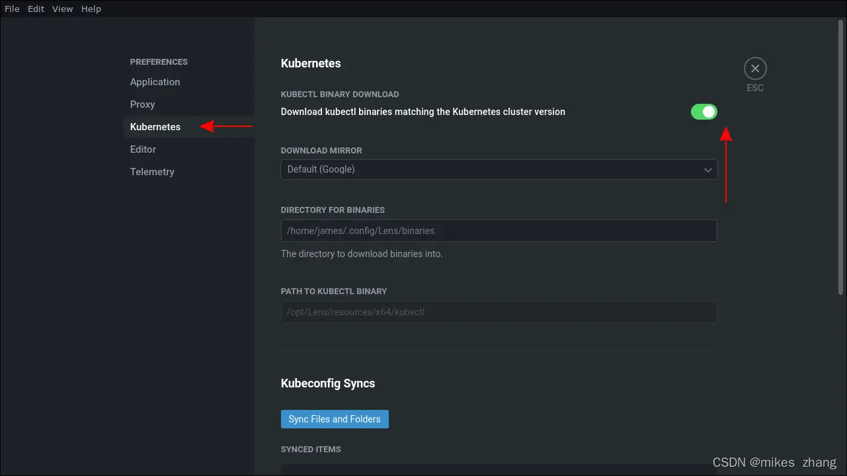Focus the Directory for Binaries field
Screen dimensions: 847x476
click(499, 231)
